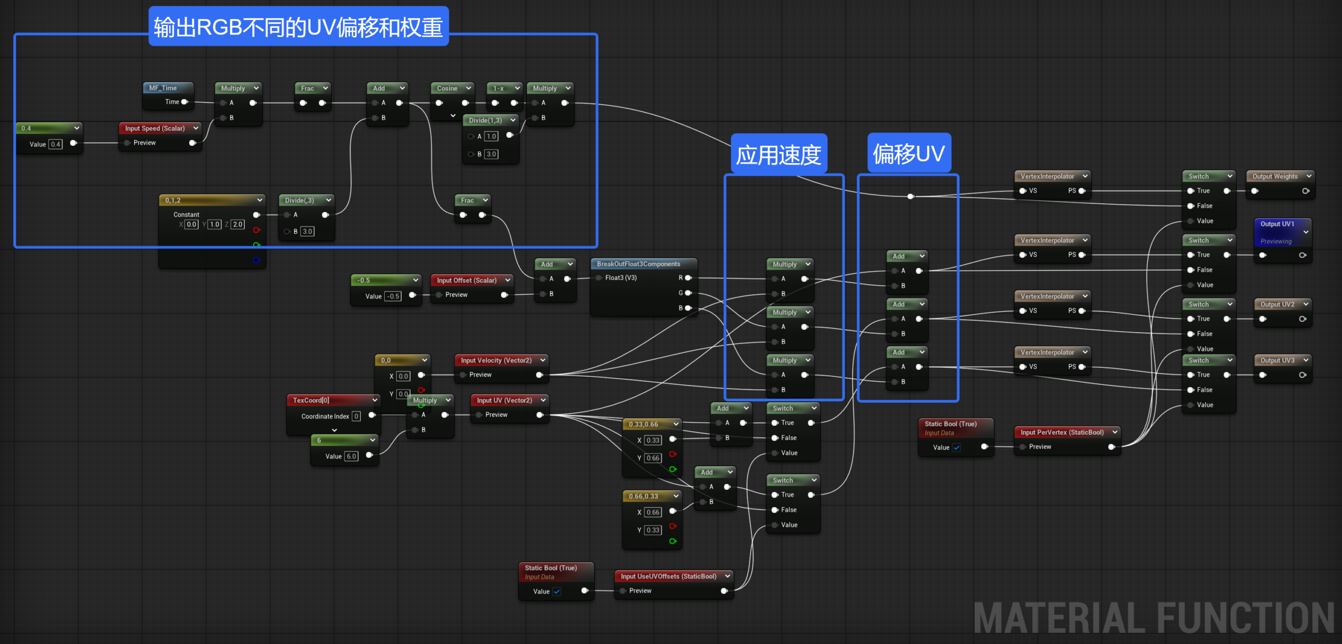Collapse Input Speed (Scalar) node with its chevron
Screen dimensions: 1342x644
point(196,128)
